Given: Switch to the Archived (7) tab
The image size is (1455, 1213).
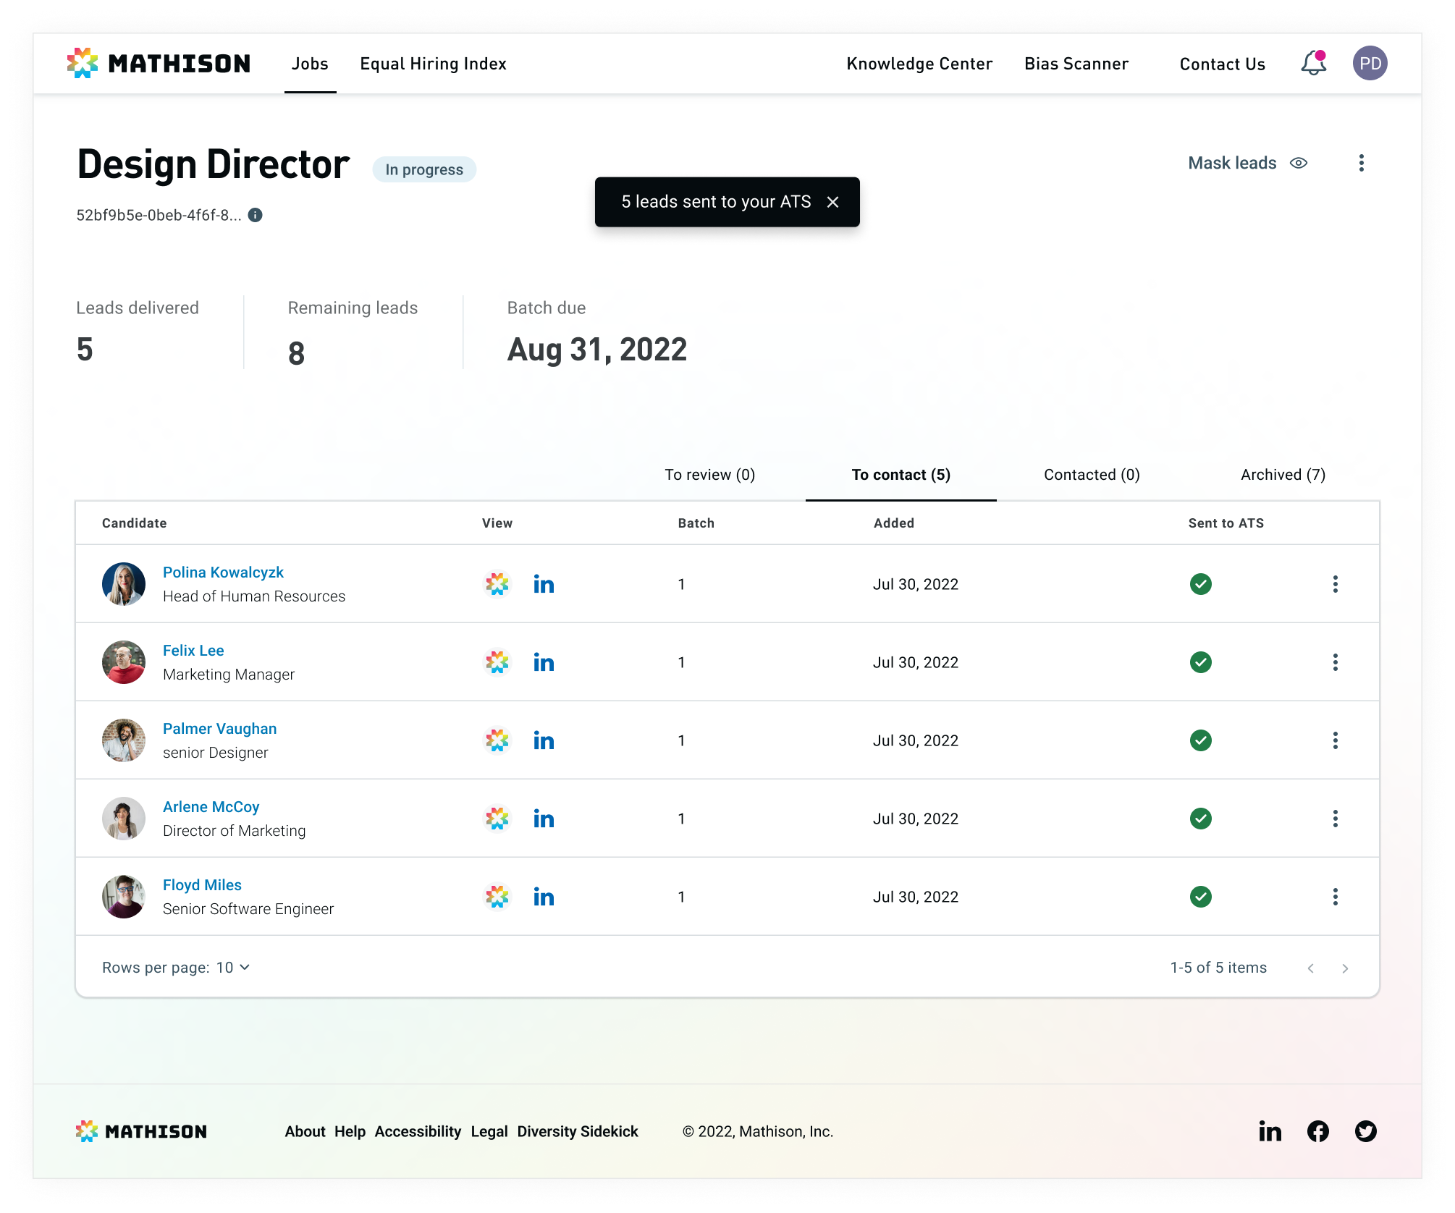Looking at the screenshot, I should click(x=1283, y=475).
